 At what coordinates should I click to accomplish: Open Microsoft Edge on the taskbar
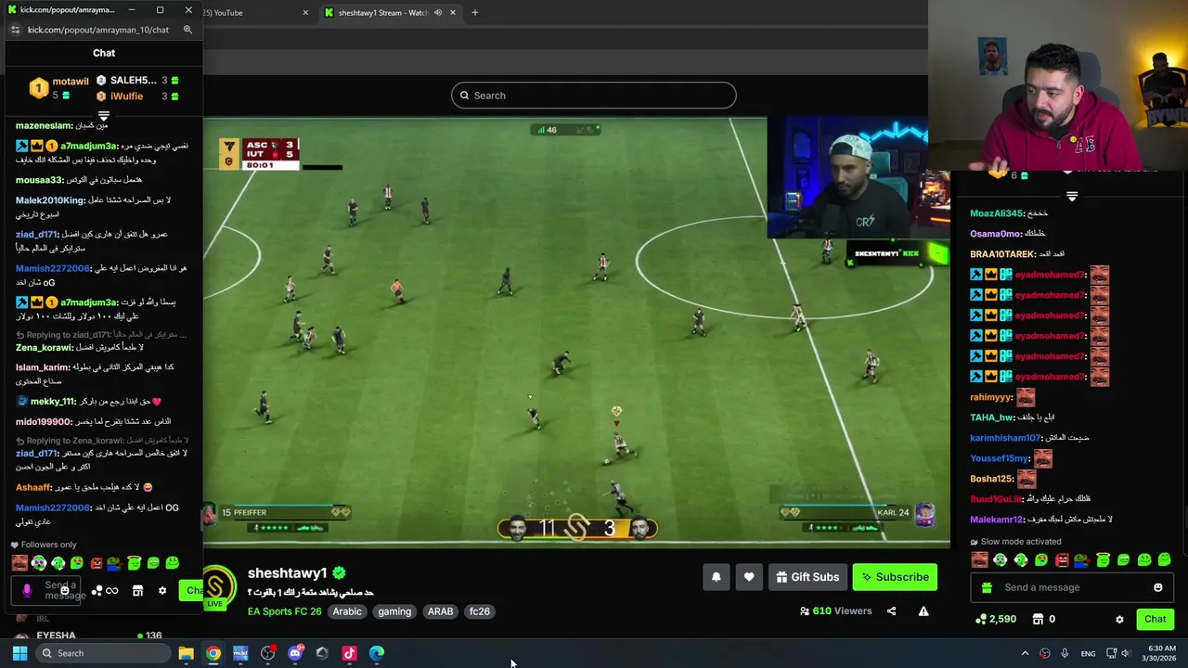coord(377,653)
